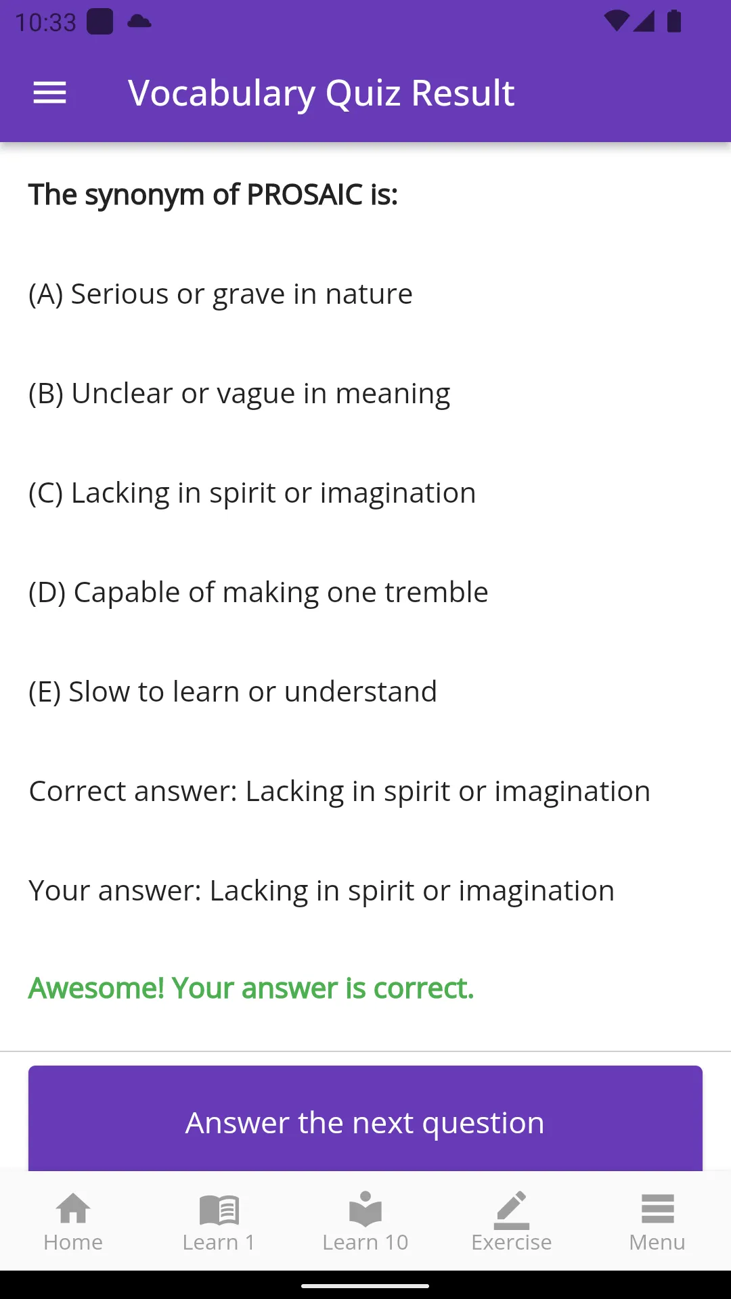
Task: Select option C Lacking in spirit
Action: point(252,493)
